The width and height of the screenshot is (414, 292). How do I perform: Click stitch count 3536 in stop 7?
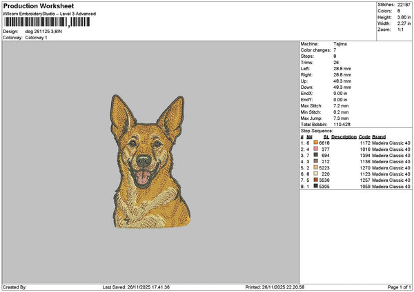(x=324, y=180)
